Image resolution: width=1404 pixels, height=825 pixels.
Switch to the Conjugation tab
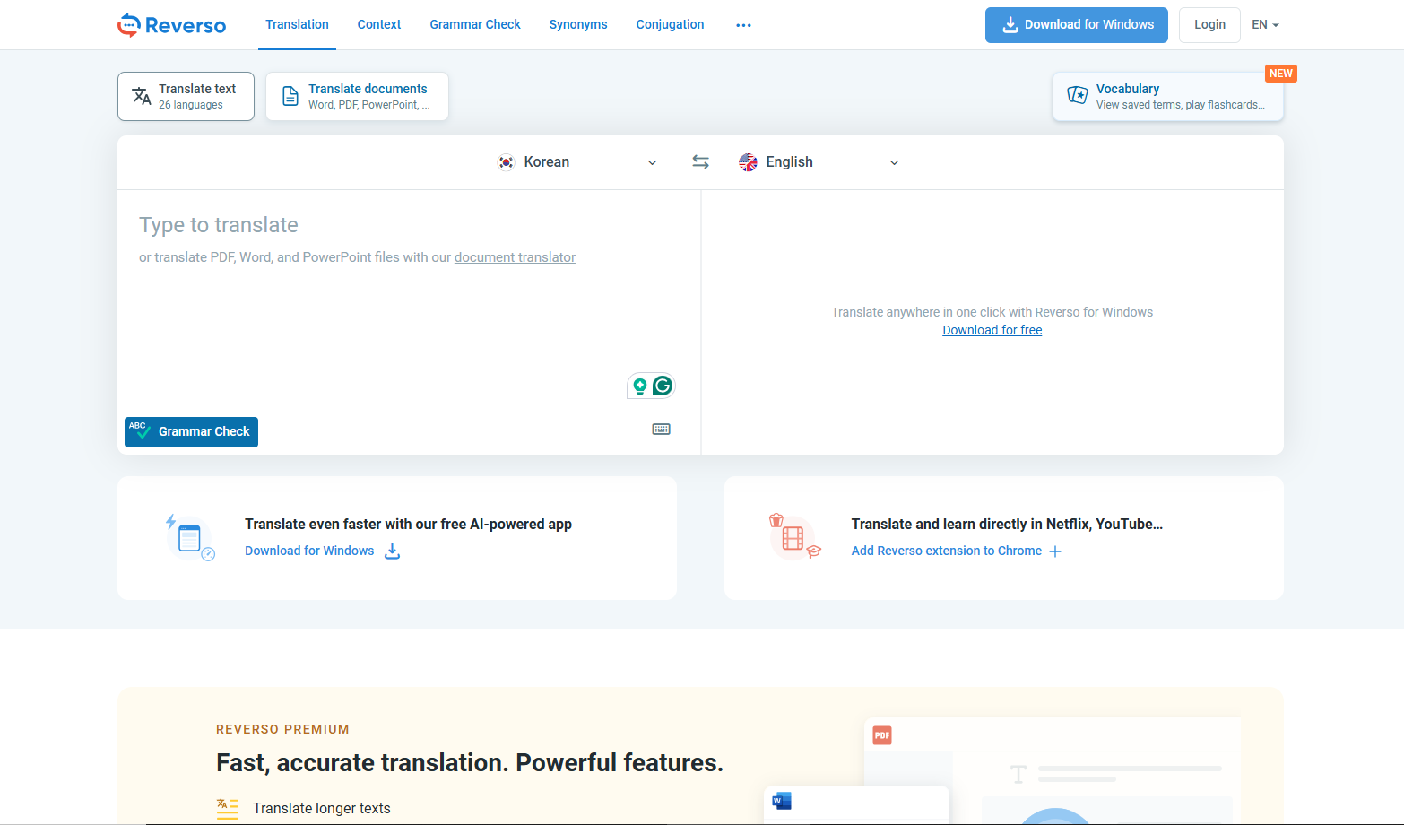click(x=670, y=24)
